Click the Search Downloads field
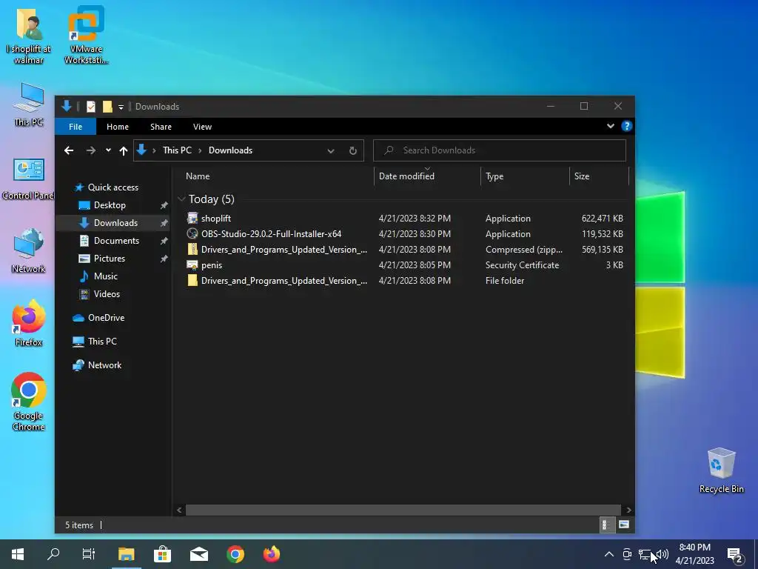This screenshot has height=569, width=758. coord(500,150)
